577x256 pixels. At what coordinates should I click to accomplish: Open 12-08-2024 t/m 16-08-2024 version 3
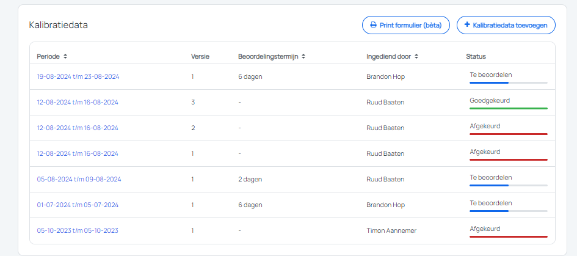click(78, 103)
